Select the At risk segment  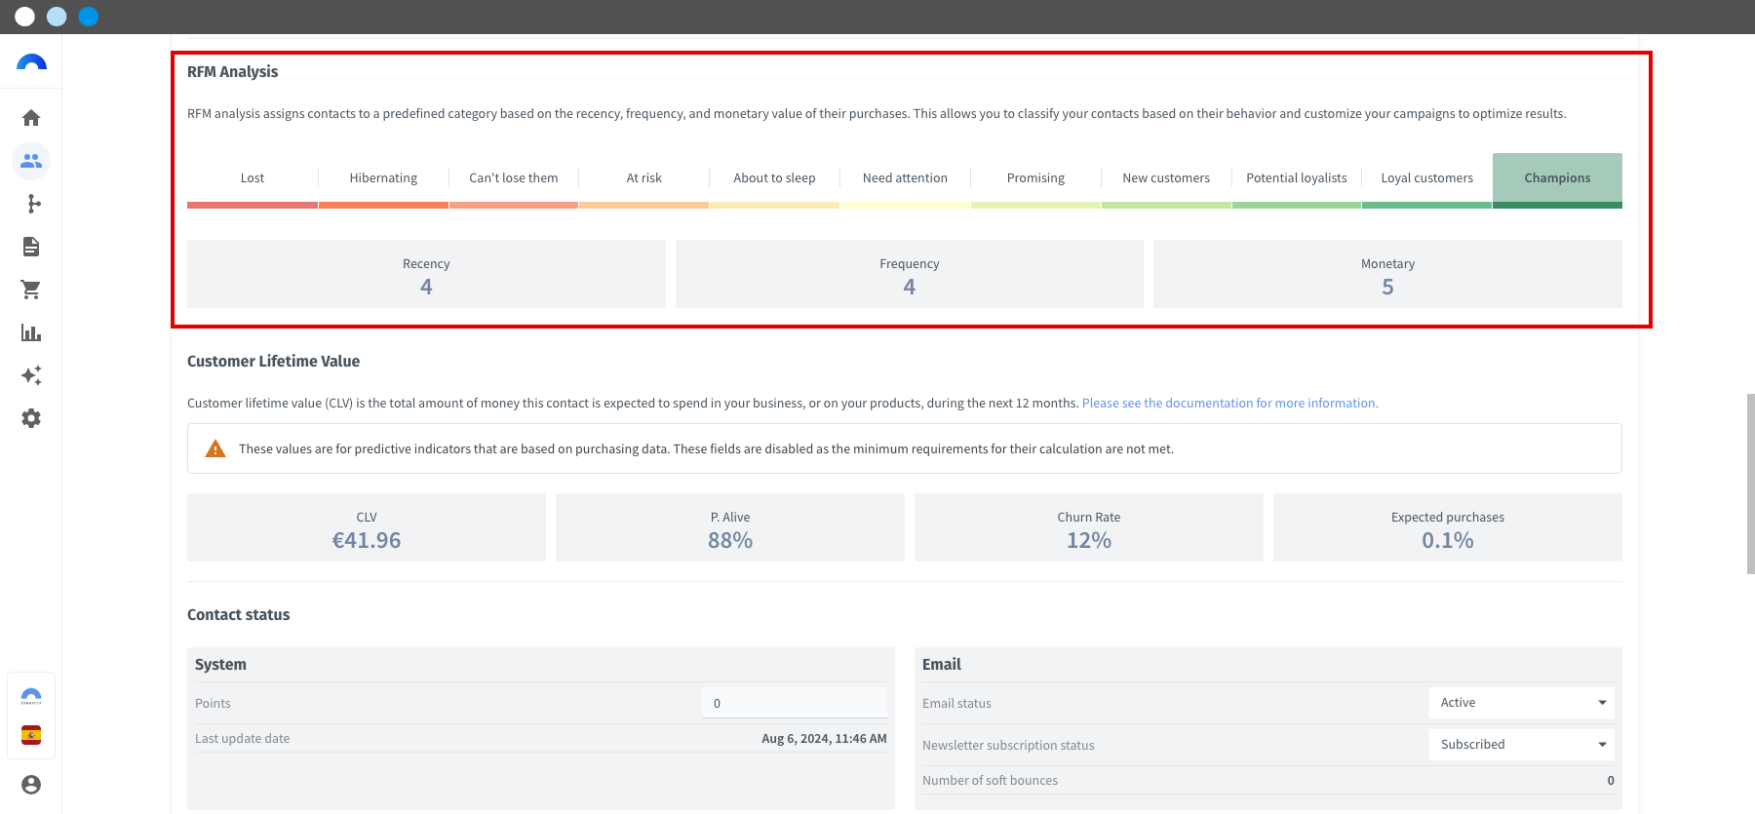pyautogui.click(x=643, y=178)
